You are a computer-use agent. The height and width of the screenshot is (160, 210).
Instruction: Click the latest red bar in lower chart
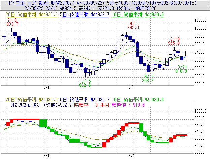tap(182, 135)
